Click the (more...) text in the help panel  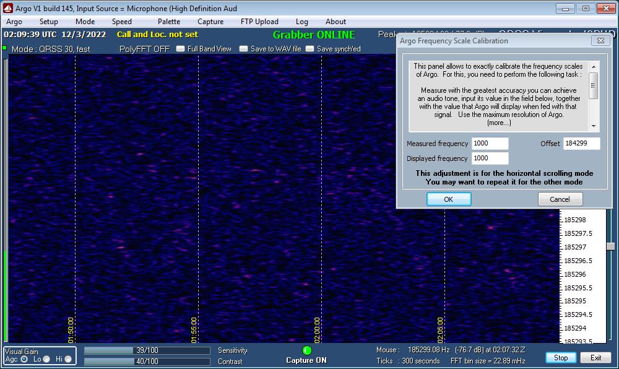499,123
